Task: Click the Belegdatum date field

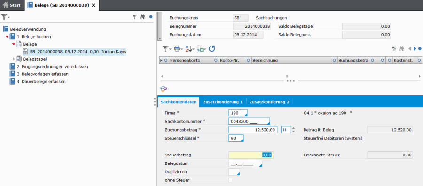Action: click(245, 163)
